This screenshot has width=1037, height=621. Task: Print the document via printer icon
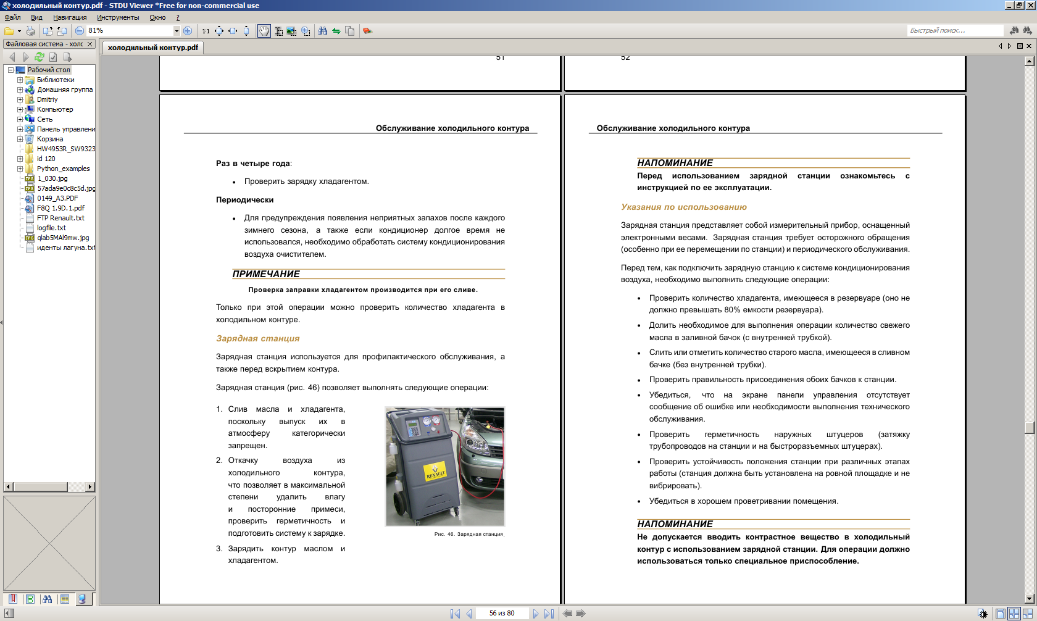tap(30, 31)
